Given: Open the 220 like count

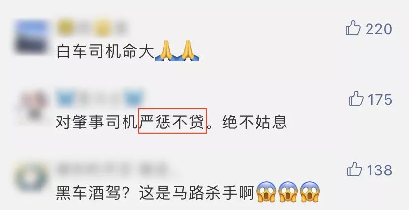Looking at the screenshot, I should [x=379, y=29].
